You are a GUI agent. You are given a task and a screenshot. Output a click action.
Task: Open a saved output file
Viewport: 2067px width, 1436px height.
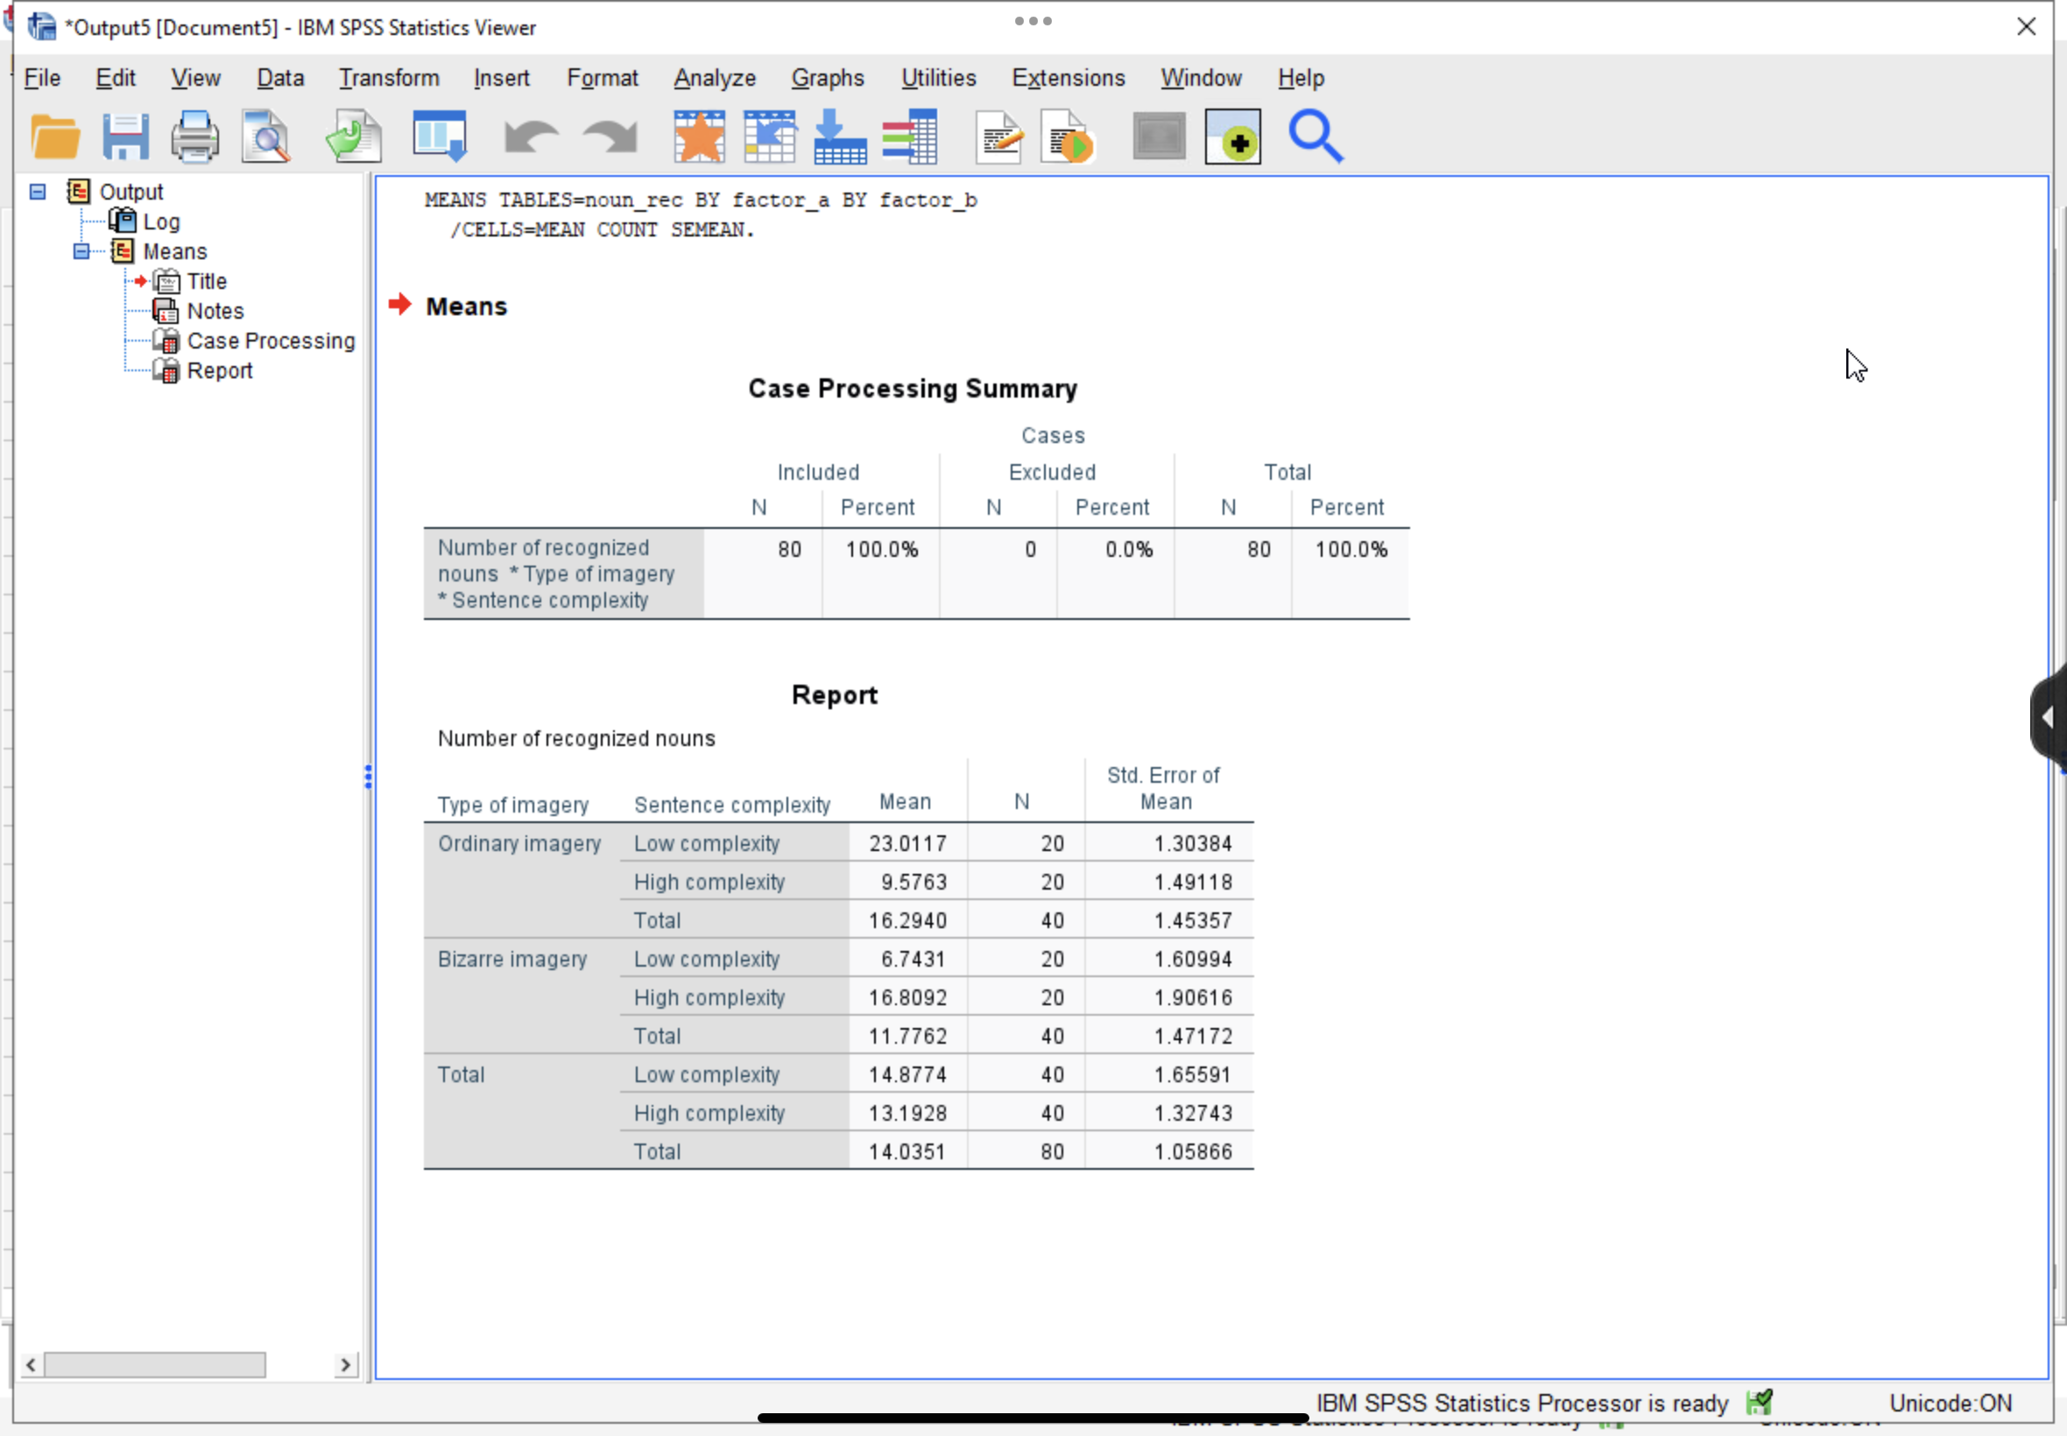pos(54,136)
